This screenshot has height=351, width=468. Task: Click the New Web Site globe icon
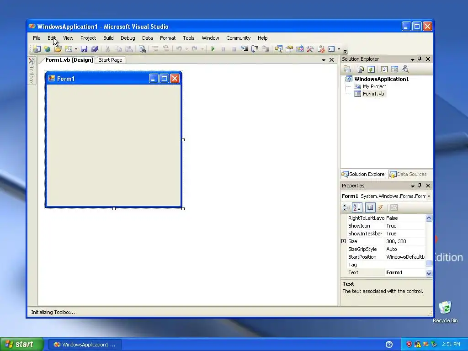47,49
